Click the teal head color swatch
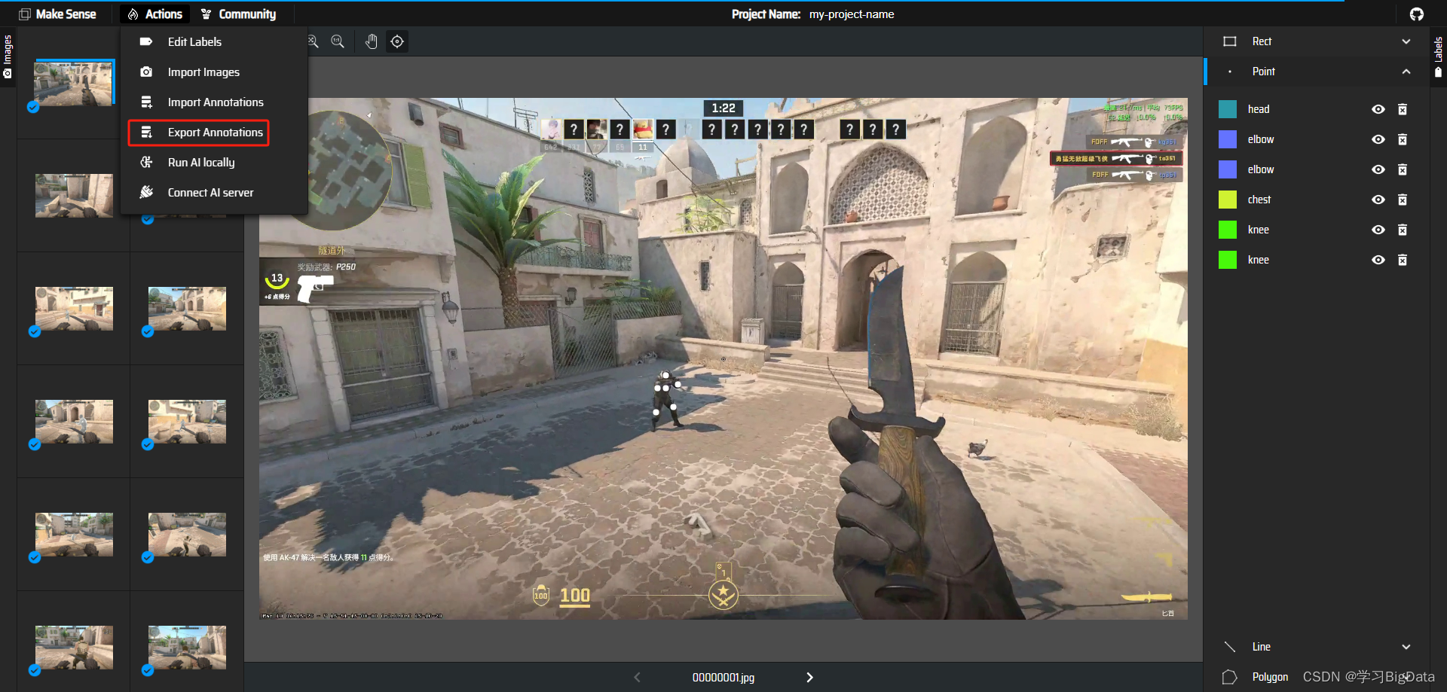1447x692 pixels. 1228,109
